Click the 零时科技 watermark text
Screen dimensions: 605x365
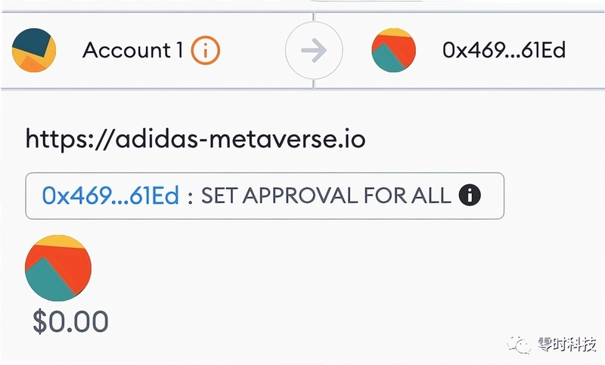pyautogui.click(x=566, y=344)
